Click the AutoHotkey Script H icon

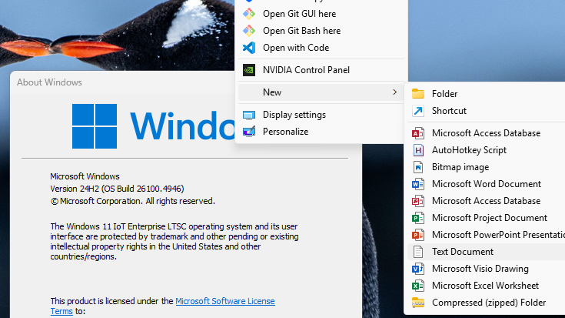tap(418, 150)
